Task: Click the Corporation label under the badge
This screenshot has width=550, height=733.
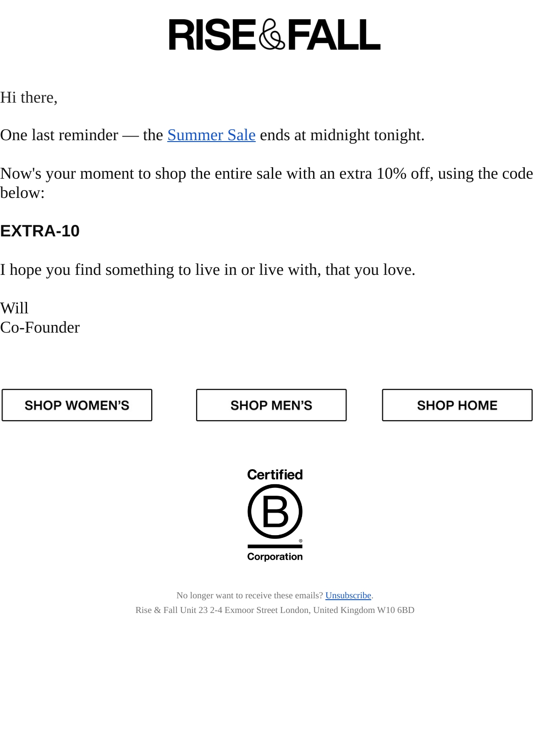Action: (275, 557)
